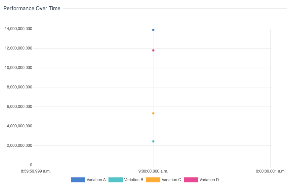Select the pink data point near 12 billion

[x=153, y=50]
